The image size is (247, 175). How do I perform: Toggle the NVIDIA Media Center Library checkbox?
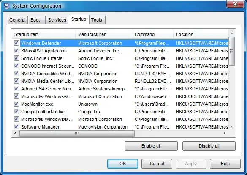[16, 81]
